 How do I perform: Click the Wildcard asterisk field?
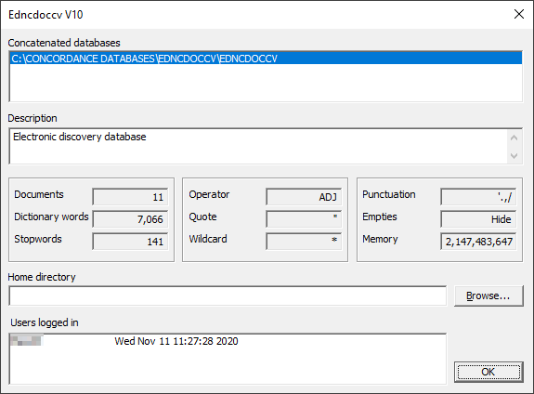(x=304, y=242)
